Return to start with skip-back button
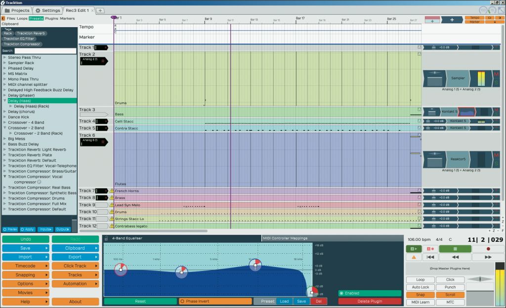Image resolution: width=506 pixels, height=308 pixels. [x=430, y=257]
